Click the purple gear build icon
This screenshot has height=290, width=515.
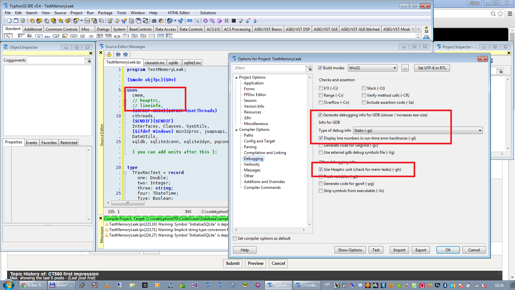coord(205,21)
